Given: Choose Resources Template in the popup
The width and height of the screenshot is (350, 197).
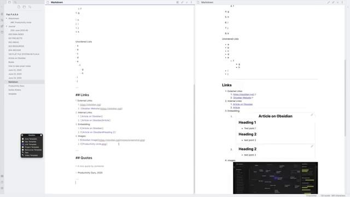Looking at the screenshot, I should 32,150.
